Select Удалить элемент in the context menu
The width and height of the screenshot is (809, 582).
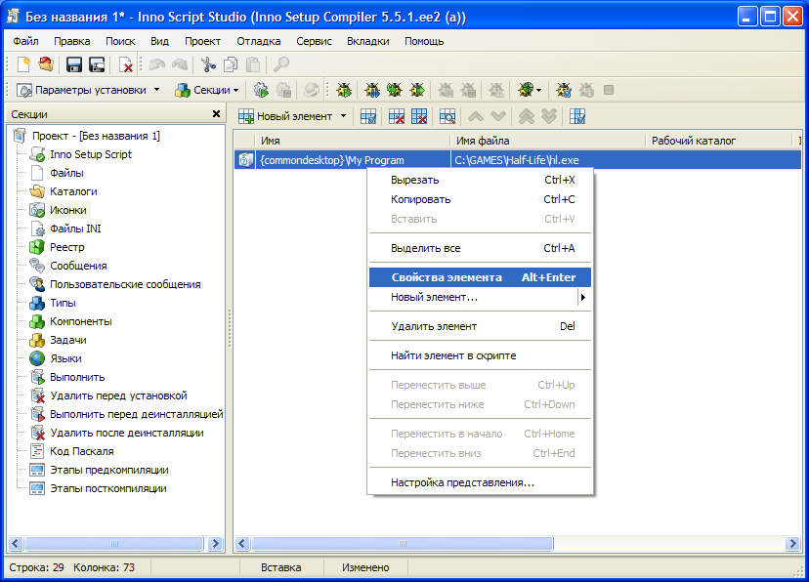[434, 326]
